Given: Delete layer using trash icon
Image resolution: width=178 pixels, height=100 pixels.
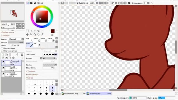Looking at the screenshot, I should click(x=13, y=58).
